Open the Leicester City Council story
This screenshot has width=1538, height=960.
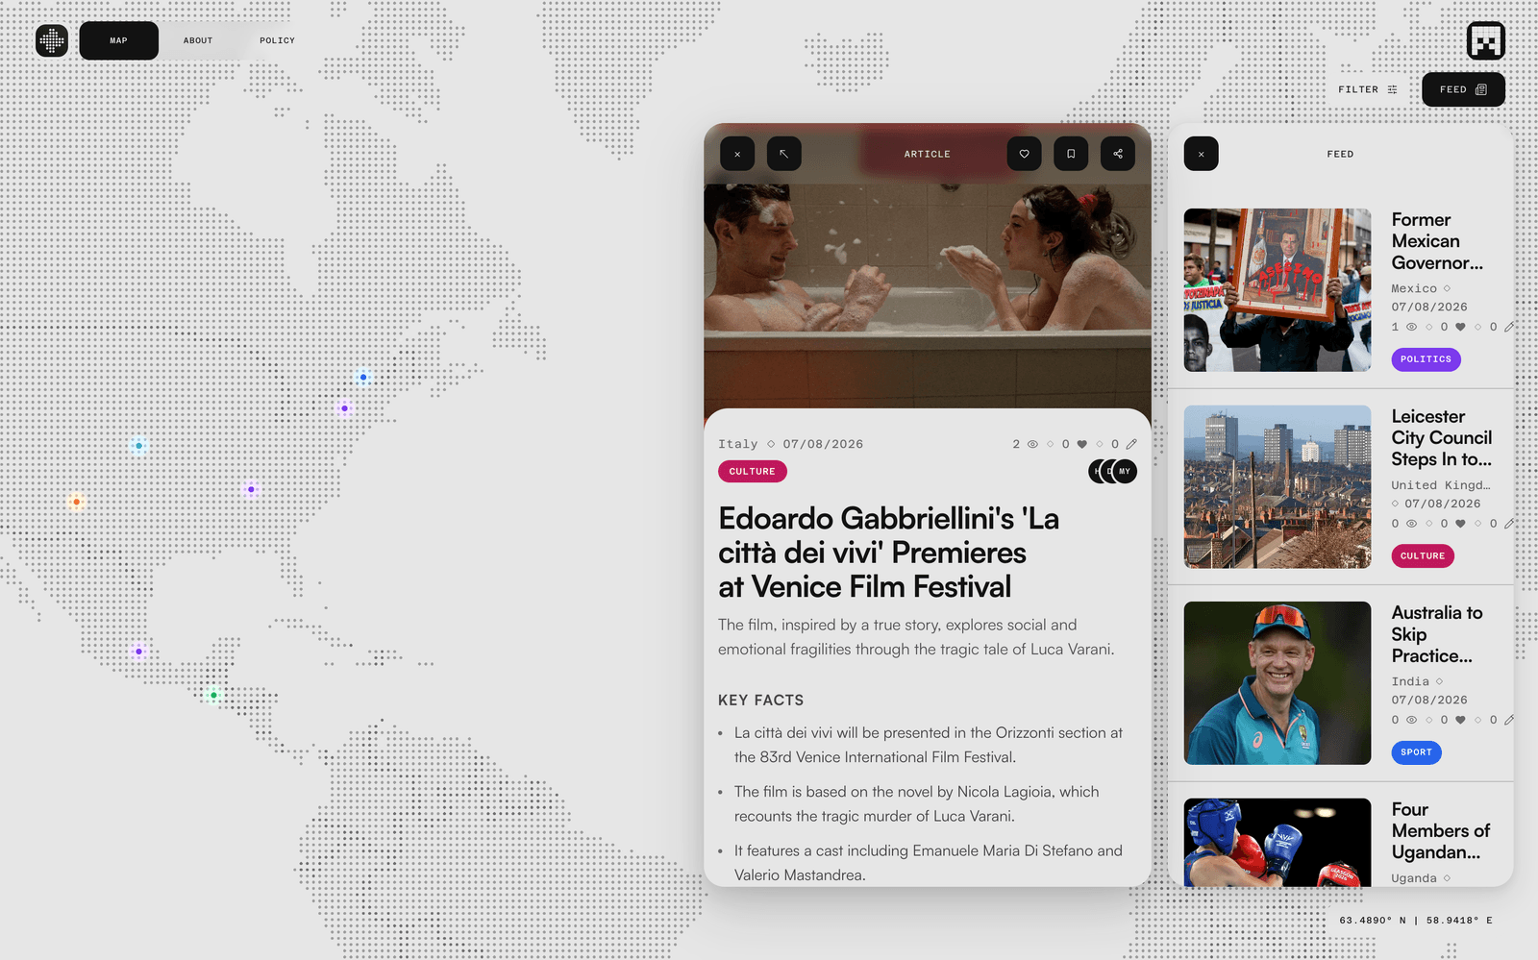[x=1442, y=438]
